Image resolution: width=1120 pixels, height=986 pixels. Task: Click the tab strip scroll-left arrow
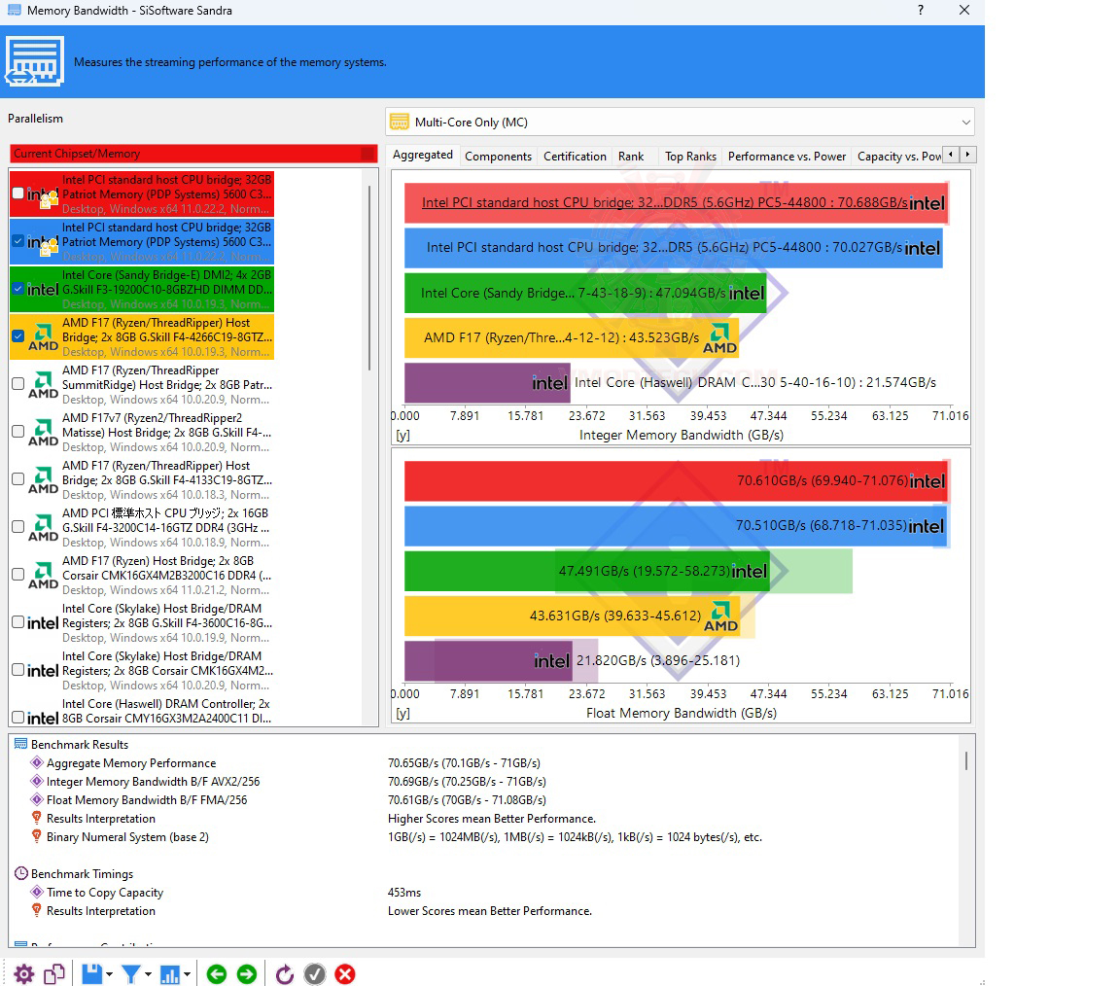(951, 155)
